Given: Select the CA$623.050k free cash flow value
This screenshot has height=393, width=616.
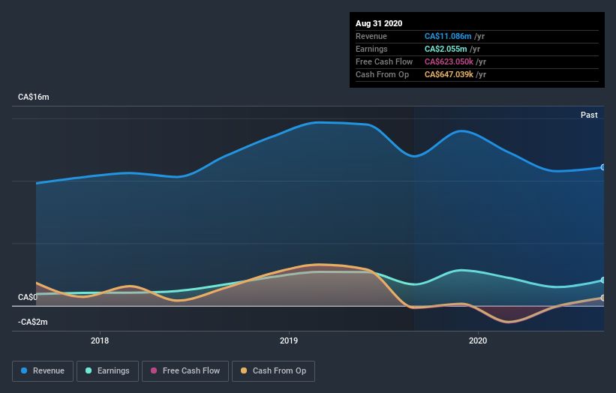Looking at the screenshot, I should [449, 61].
